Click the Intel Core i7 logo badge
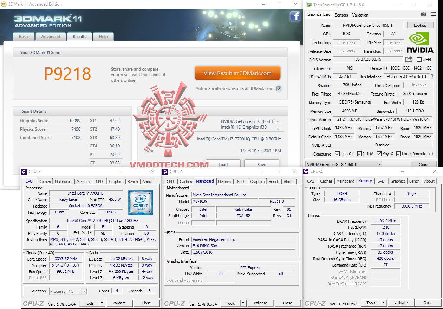Viewport: 443px width, 309px height. pyautogui.click(x=140, y=203)
